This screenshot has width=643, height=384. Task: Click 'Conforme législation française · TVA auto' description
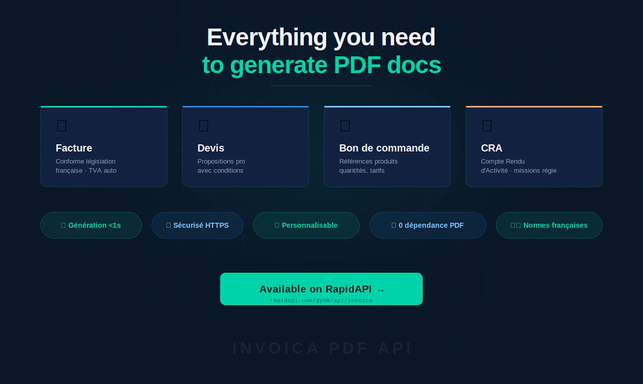click(86, 166)
